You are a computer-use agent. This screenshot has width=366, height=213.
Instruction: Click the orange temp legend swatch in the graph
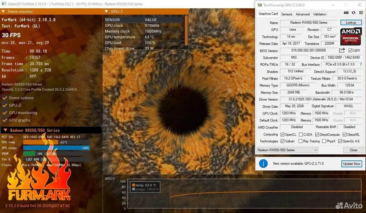(x=133, y=185)
